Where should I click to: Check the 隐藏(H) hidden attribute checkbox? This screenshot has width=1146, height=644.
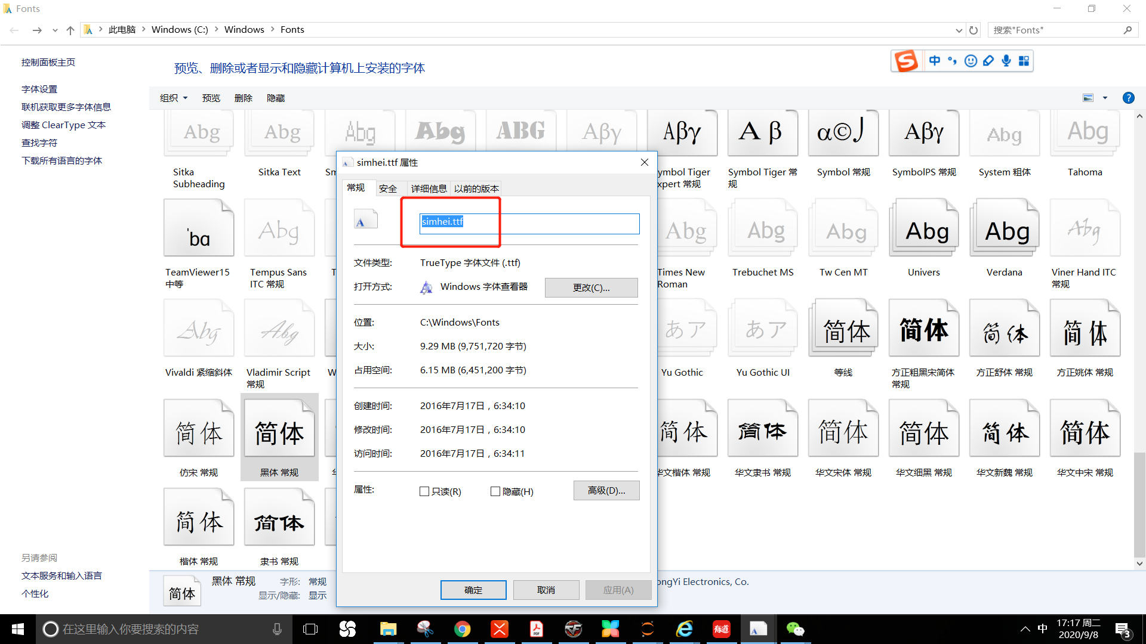click(495, 491)
